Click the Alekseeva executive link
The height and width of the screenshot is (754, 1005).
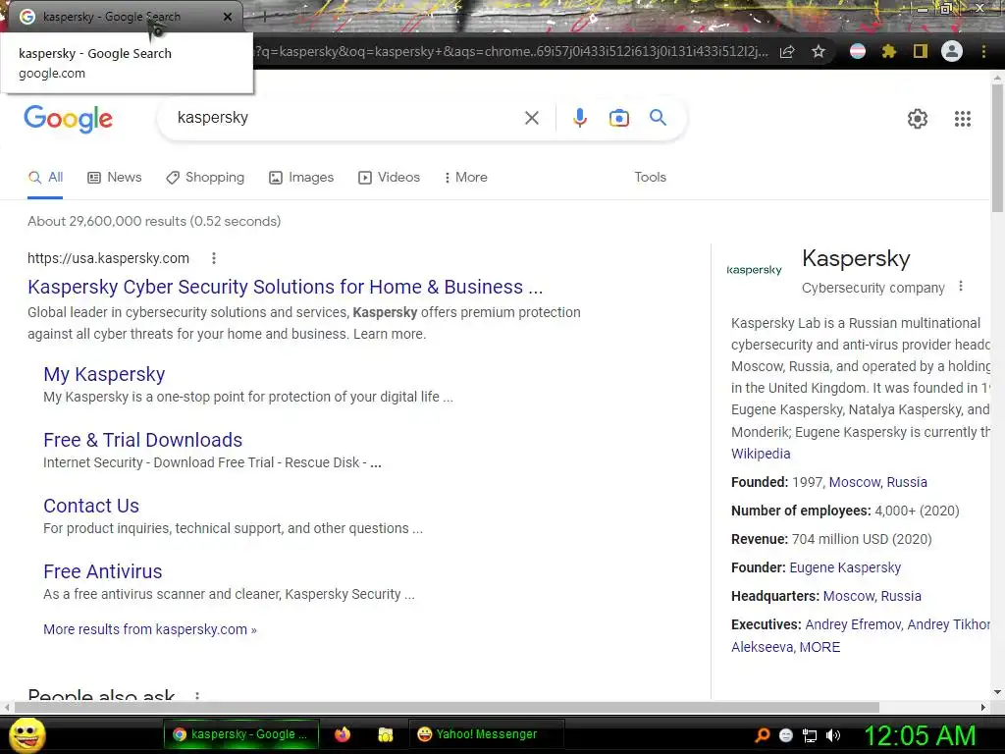coord(762,647)
